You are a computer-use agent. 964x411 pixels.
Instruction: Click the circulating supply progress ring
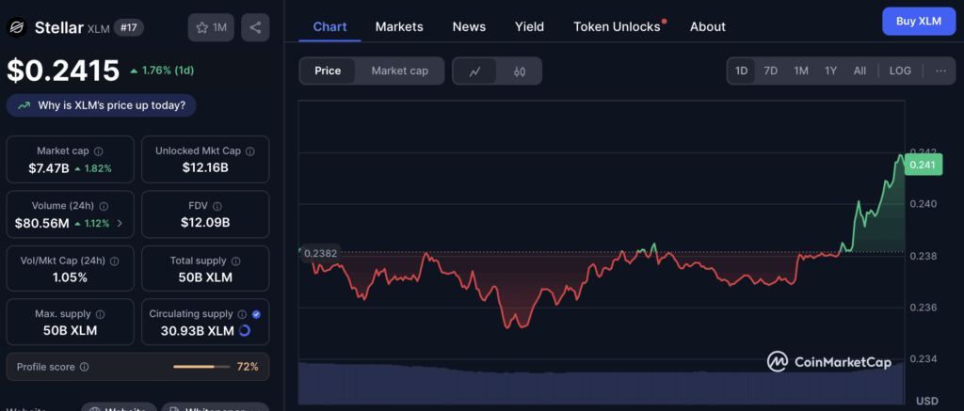244,330
